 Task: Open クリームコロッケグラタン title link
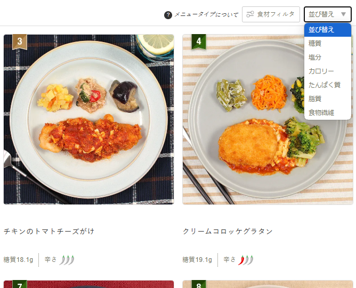[228, 232]
